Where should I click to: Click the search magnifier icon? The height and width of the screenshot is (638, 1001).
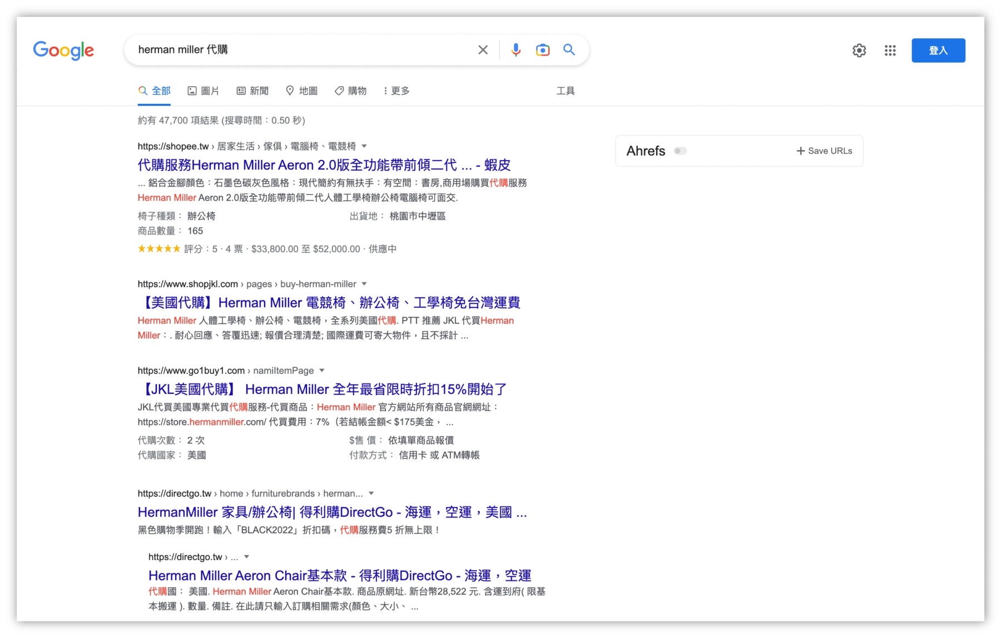pyautogui.click(x=569, y=49)
